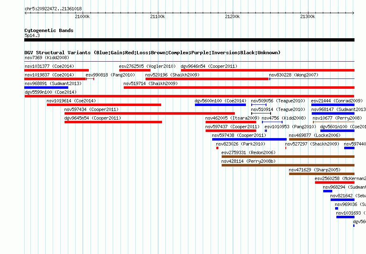Screen dimensions: 366x254
Task: Open variant dgv5599n100 (Coe2014)
Action: pos(51,92)
